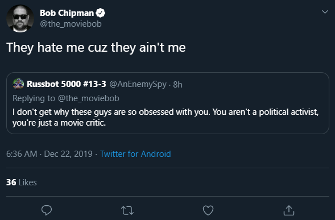Click the 8h timestamp on quoted tweet
Viewport: 335px width, 220px height.
point(177,85)
